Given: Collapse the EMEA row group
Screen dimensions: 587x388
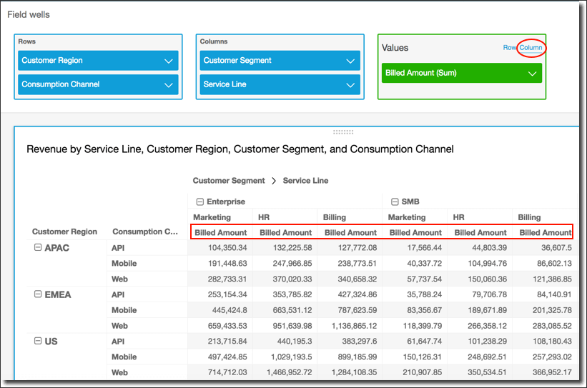Looking at the screenshot, I should pyautogui.click(x=38, y=294).
